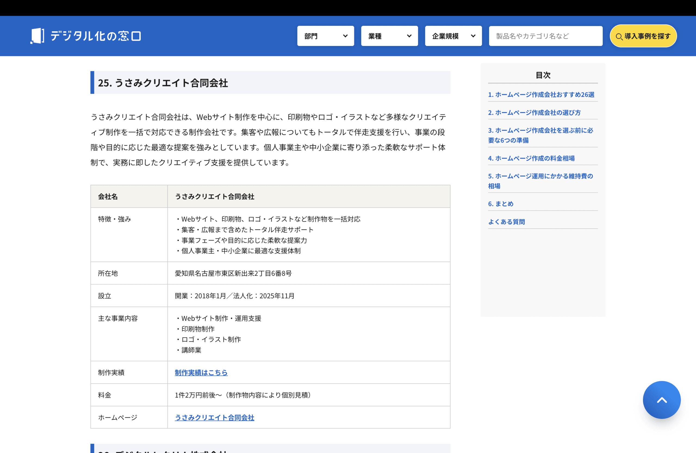Viewport: 696px width, 453px height.
Task: Click the chevron arrow in 企業規模 selector
Action: click(473, 36)
